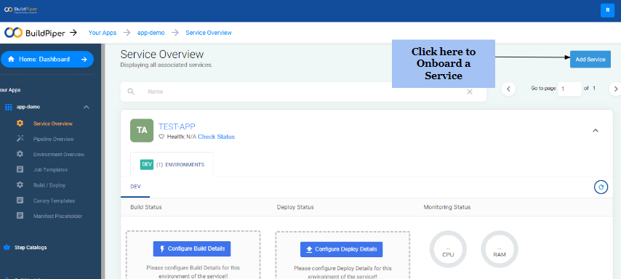Go to next page arrow
This screenshot has width=621, height=279.
click(615, 89)
